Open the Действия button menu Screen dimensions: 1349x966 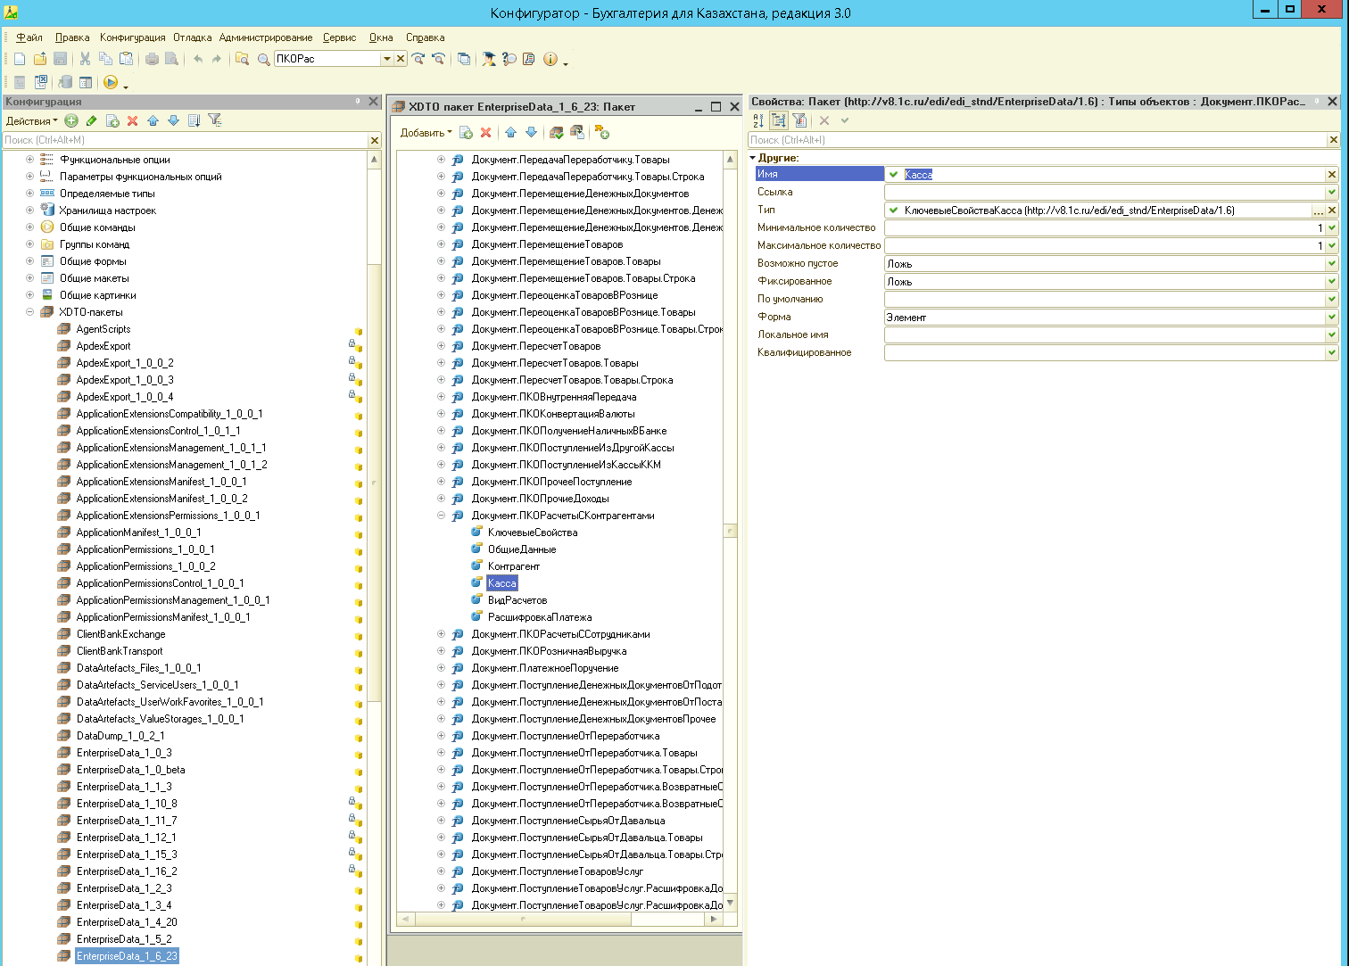click(32, 120)
